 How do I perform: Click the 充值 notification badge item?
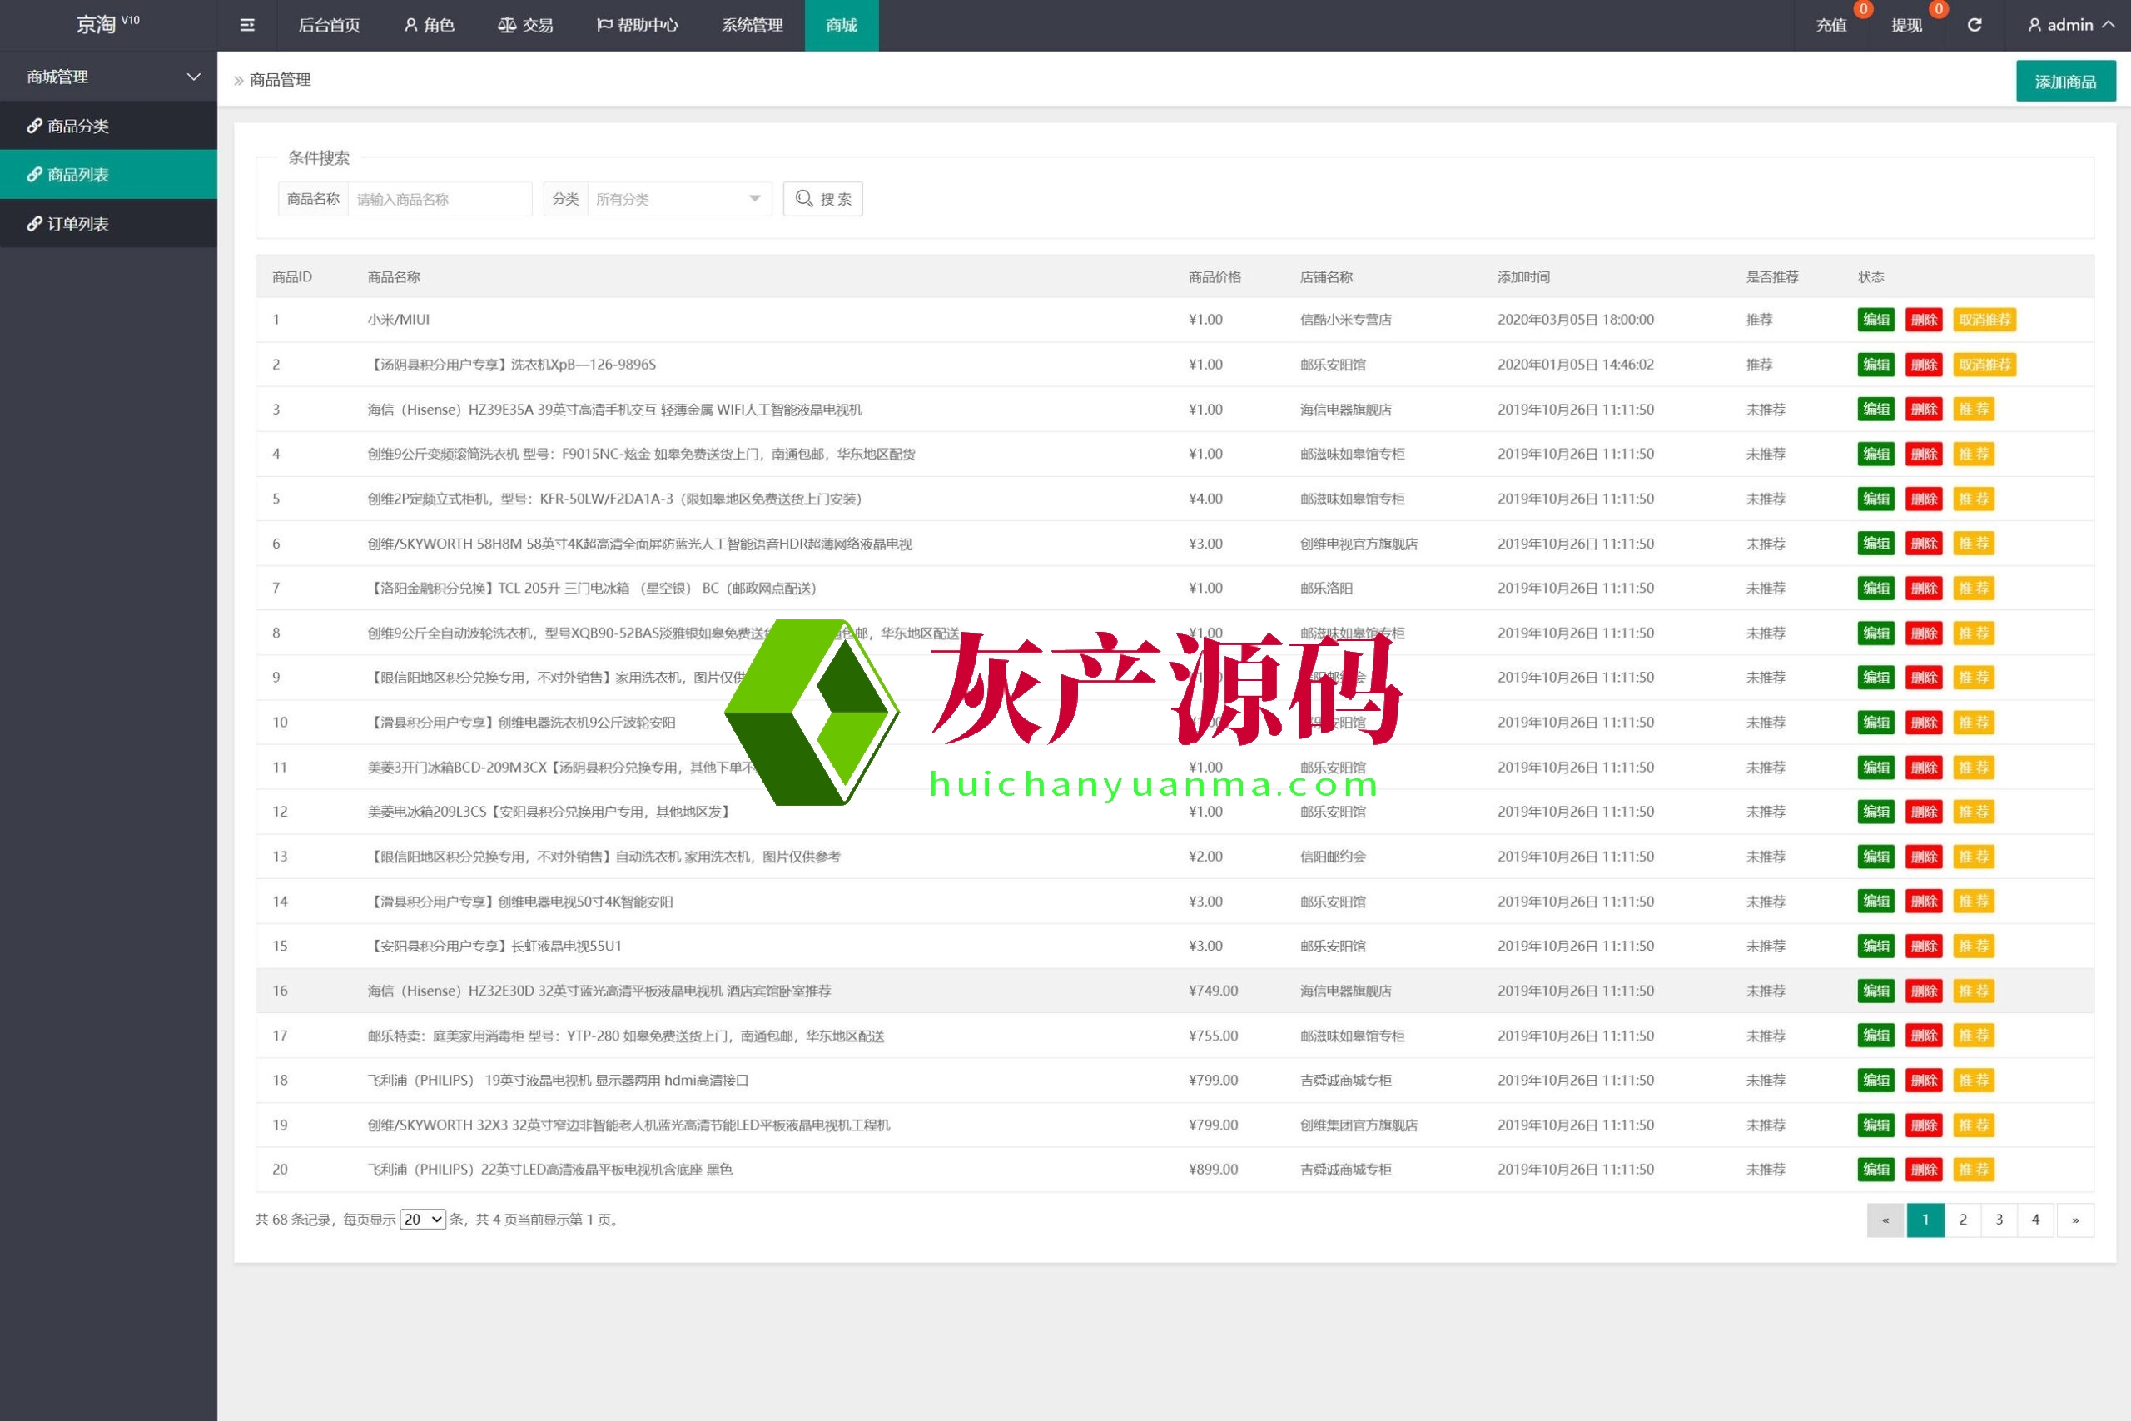(x=1831, y=25)
